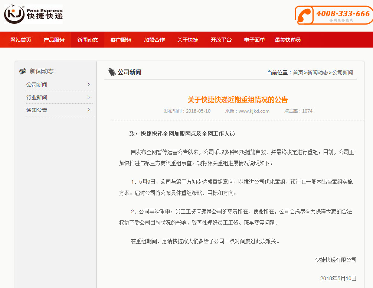The height and width of the screenshot is (288, 373).
Task: Click the tag icon beside 公司新闻 heading
Action: [112, 72]
